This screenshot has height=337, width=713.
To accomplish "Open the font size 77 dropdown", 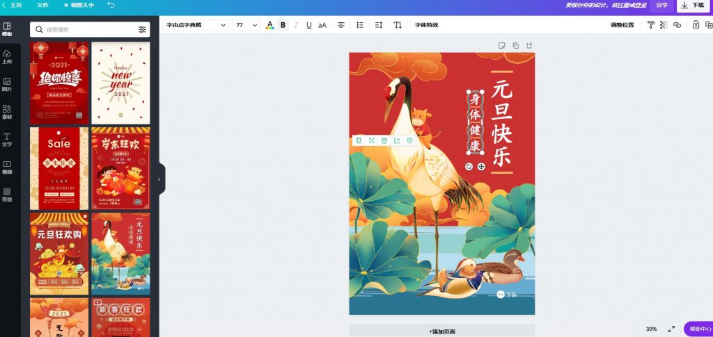I will 246,25.
